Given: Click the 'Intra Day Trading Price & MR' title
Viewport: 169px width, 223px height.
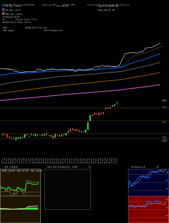Looking at the screenshot, I should click(x=62, y=167).
